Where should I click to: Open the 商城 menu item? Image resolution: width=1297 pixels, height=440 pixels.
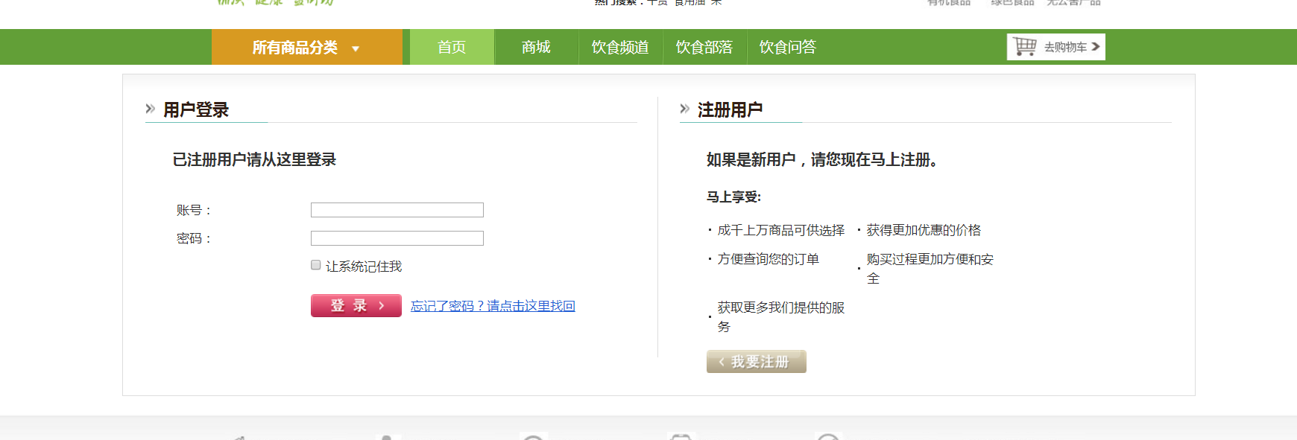click(536, 47)
